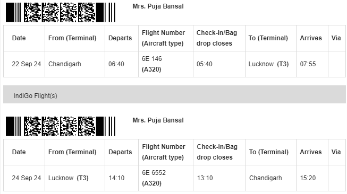Click flight number 6E 146

tap(152, 59)
